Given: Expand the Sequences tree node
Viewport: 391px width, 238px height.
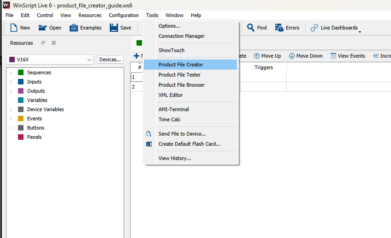Looking at the screenshot, I should (11, 72).
